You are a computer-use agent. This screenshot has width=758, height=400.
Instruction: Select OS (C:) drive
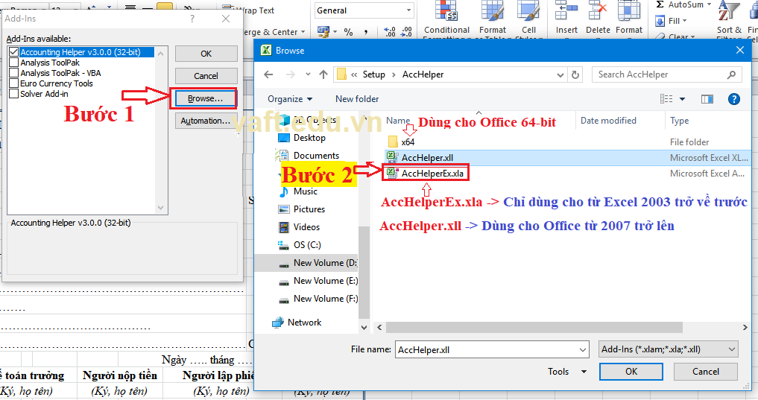tap(307, 245)
